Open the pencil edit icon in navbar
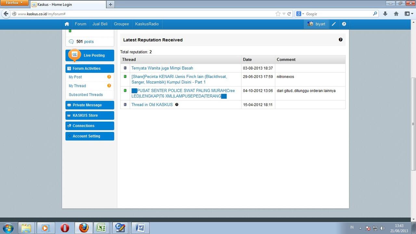 point(334,24)
